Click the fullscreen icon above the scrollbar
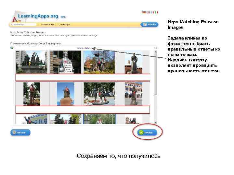This screenshot has height=175, width=234. [x=155, y=48]
